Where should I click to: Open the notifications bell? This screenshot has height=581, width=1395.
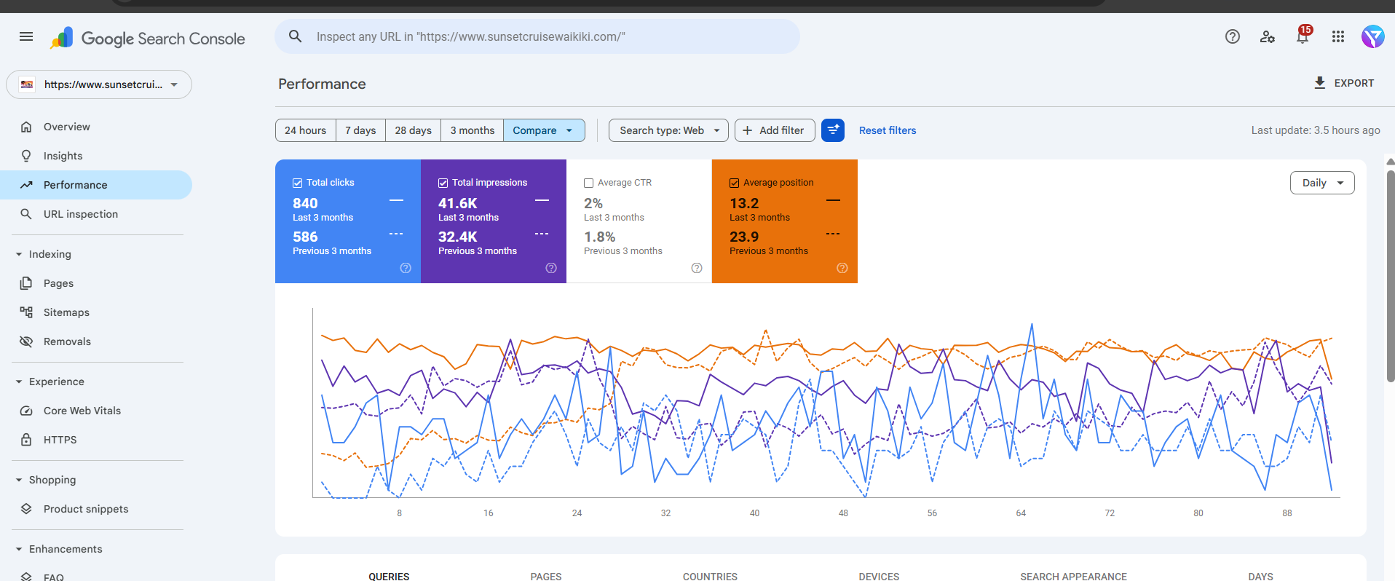(x=1302, y=36)
